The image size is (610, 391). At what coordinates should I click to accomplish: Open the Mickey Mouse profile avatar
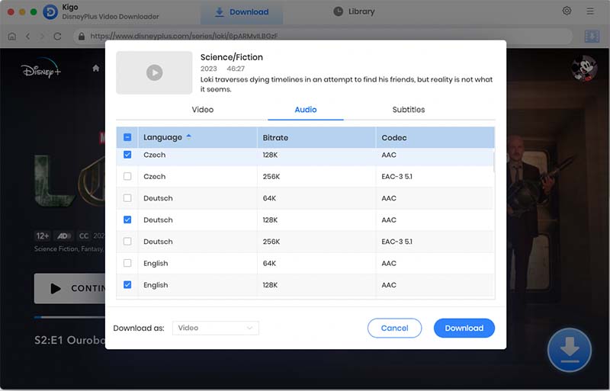pyautogui.click(x=584, y=68)
